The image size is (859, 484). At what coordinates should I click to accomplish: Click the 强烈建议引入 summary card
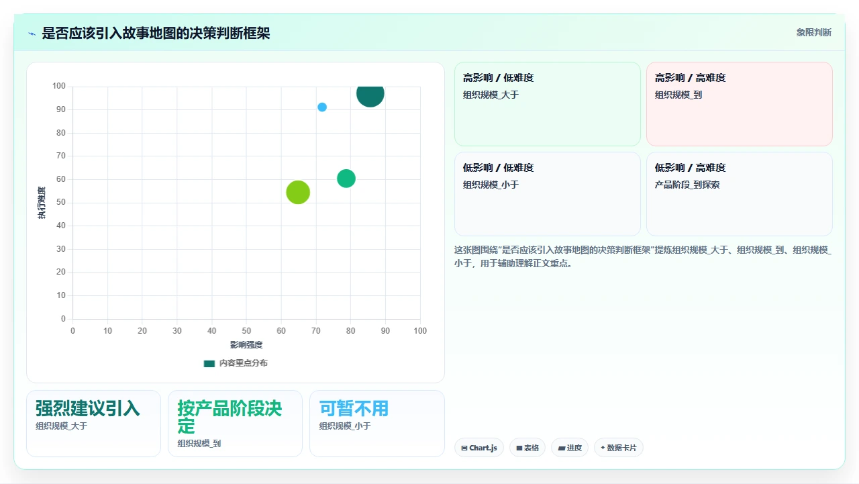point(93,424)
